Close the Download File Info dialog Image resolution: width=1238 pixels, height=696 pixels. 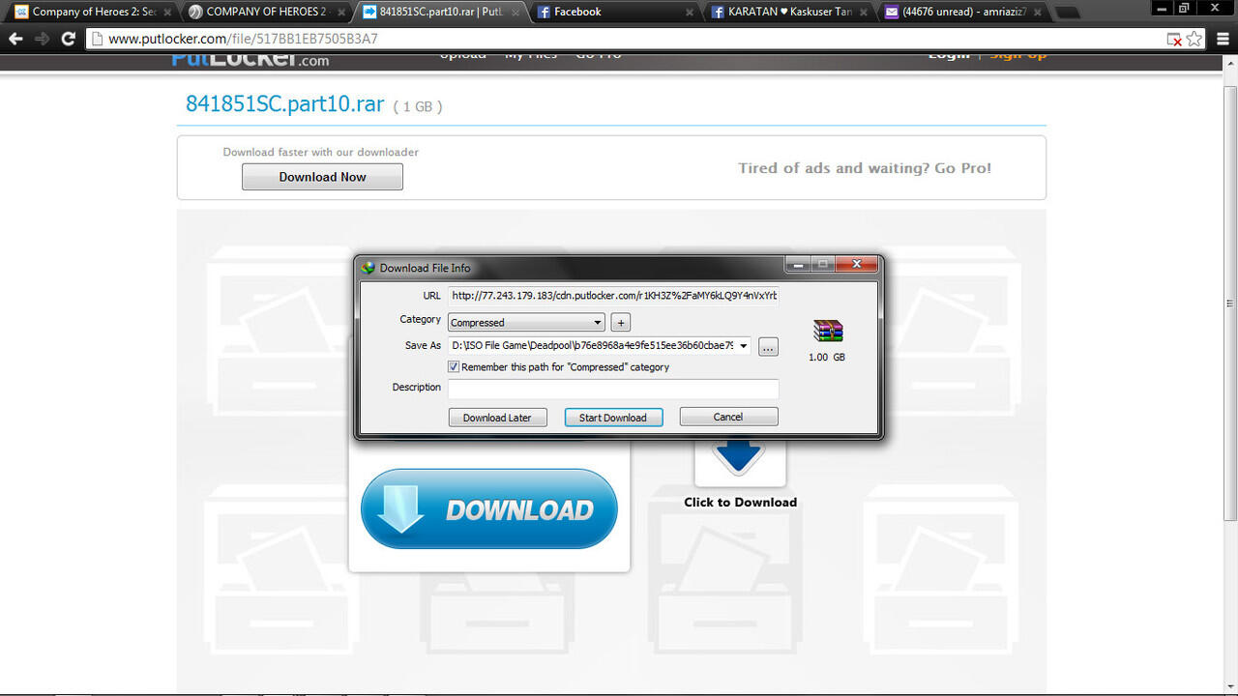point(856,264)
